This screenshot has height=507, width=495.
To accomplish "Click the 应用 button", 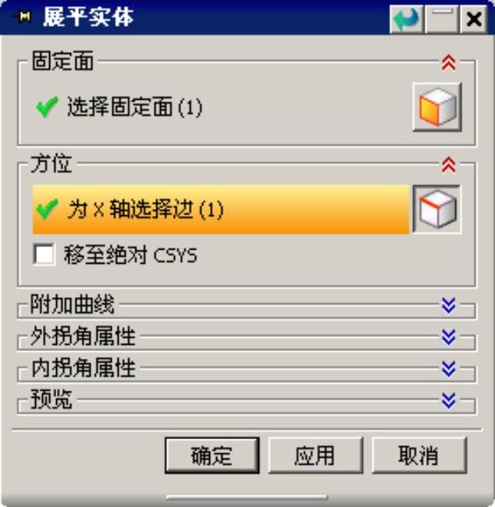I will [x=315, y=456].
